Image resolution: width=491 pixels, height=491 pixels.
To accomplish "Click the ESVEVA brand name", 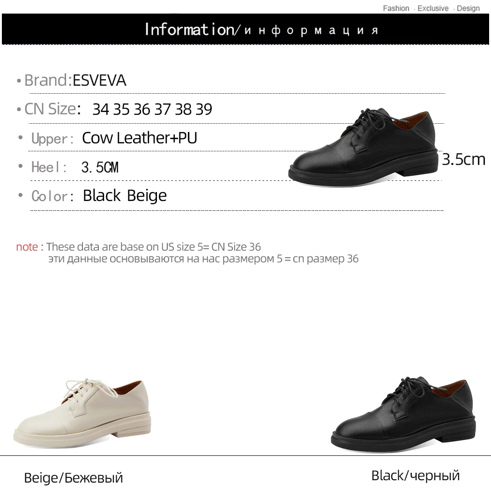I will point(99,81).
